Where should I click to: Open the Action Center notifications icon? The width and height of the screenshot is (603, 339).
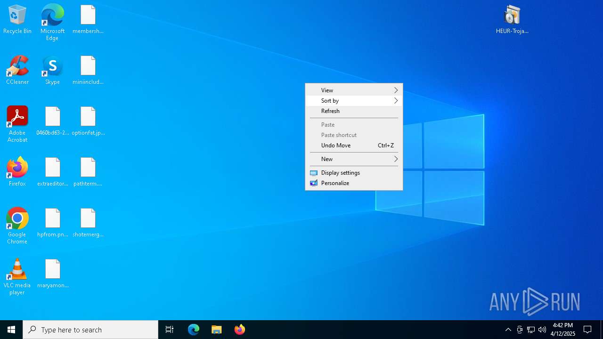click(x=587, y=330)
